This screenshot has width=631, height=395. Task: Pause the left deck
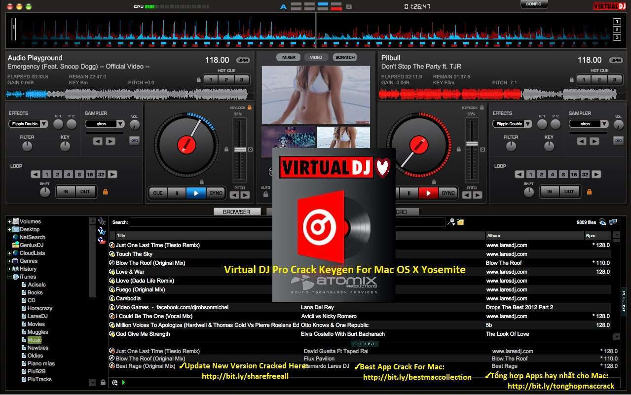pyautogui.click(x=177, y=193)
